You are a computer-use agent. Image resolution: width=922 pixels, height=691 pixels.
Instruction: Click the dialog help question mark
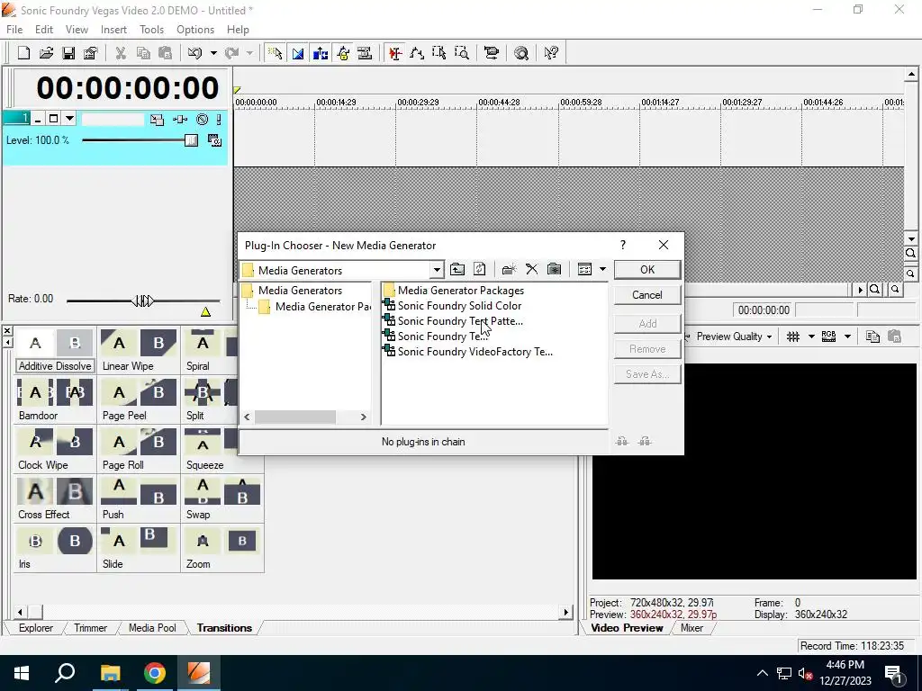point(623,245)
